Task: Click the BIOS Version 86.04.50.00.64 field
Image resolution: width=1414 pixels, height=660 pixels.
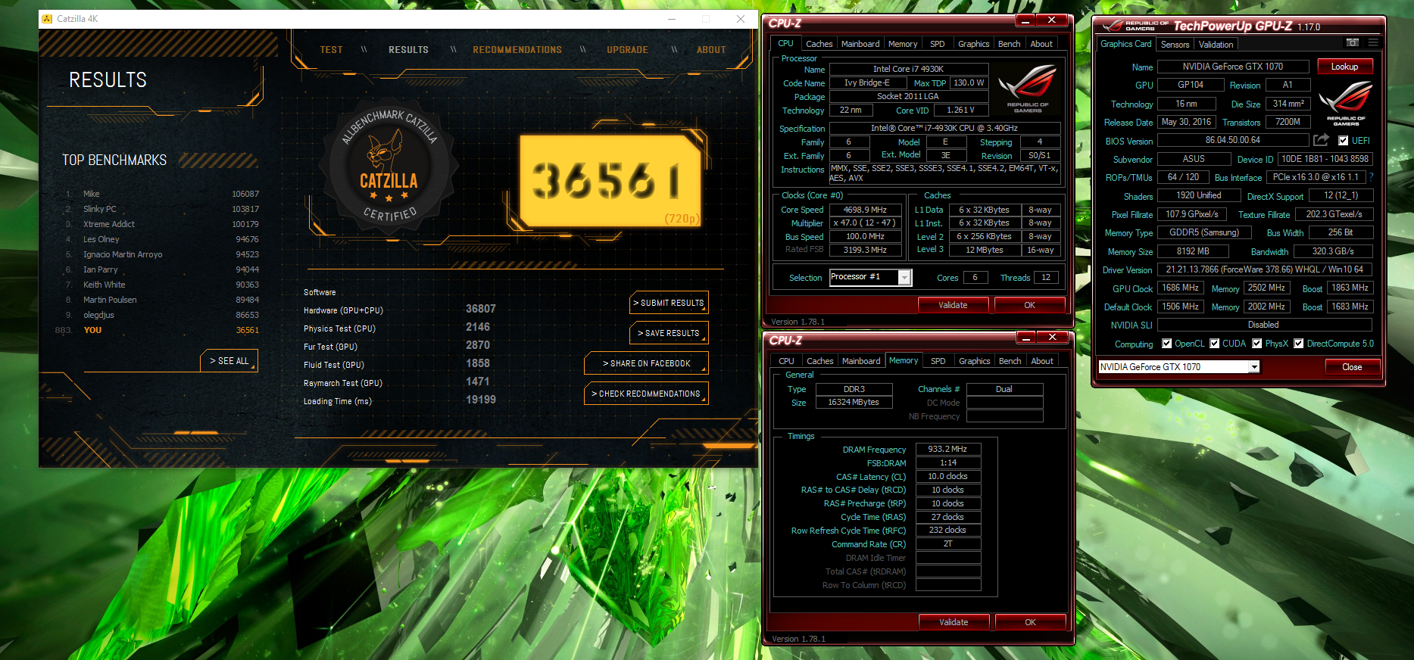Action: click(x=1233, y=140)
